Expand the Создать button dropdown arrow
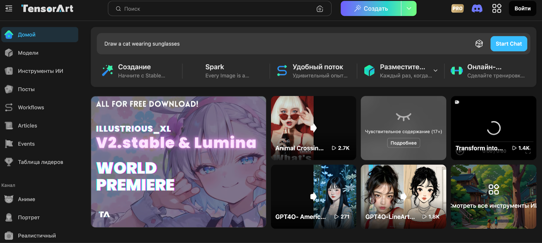This screenshot has width=542, height=243. pyautogui.click(x=409, y=8)
